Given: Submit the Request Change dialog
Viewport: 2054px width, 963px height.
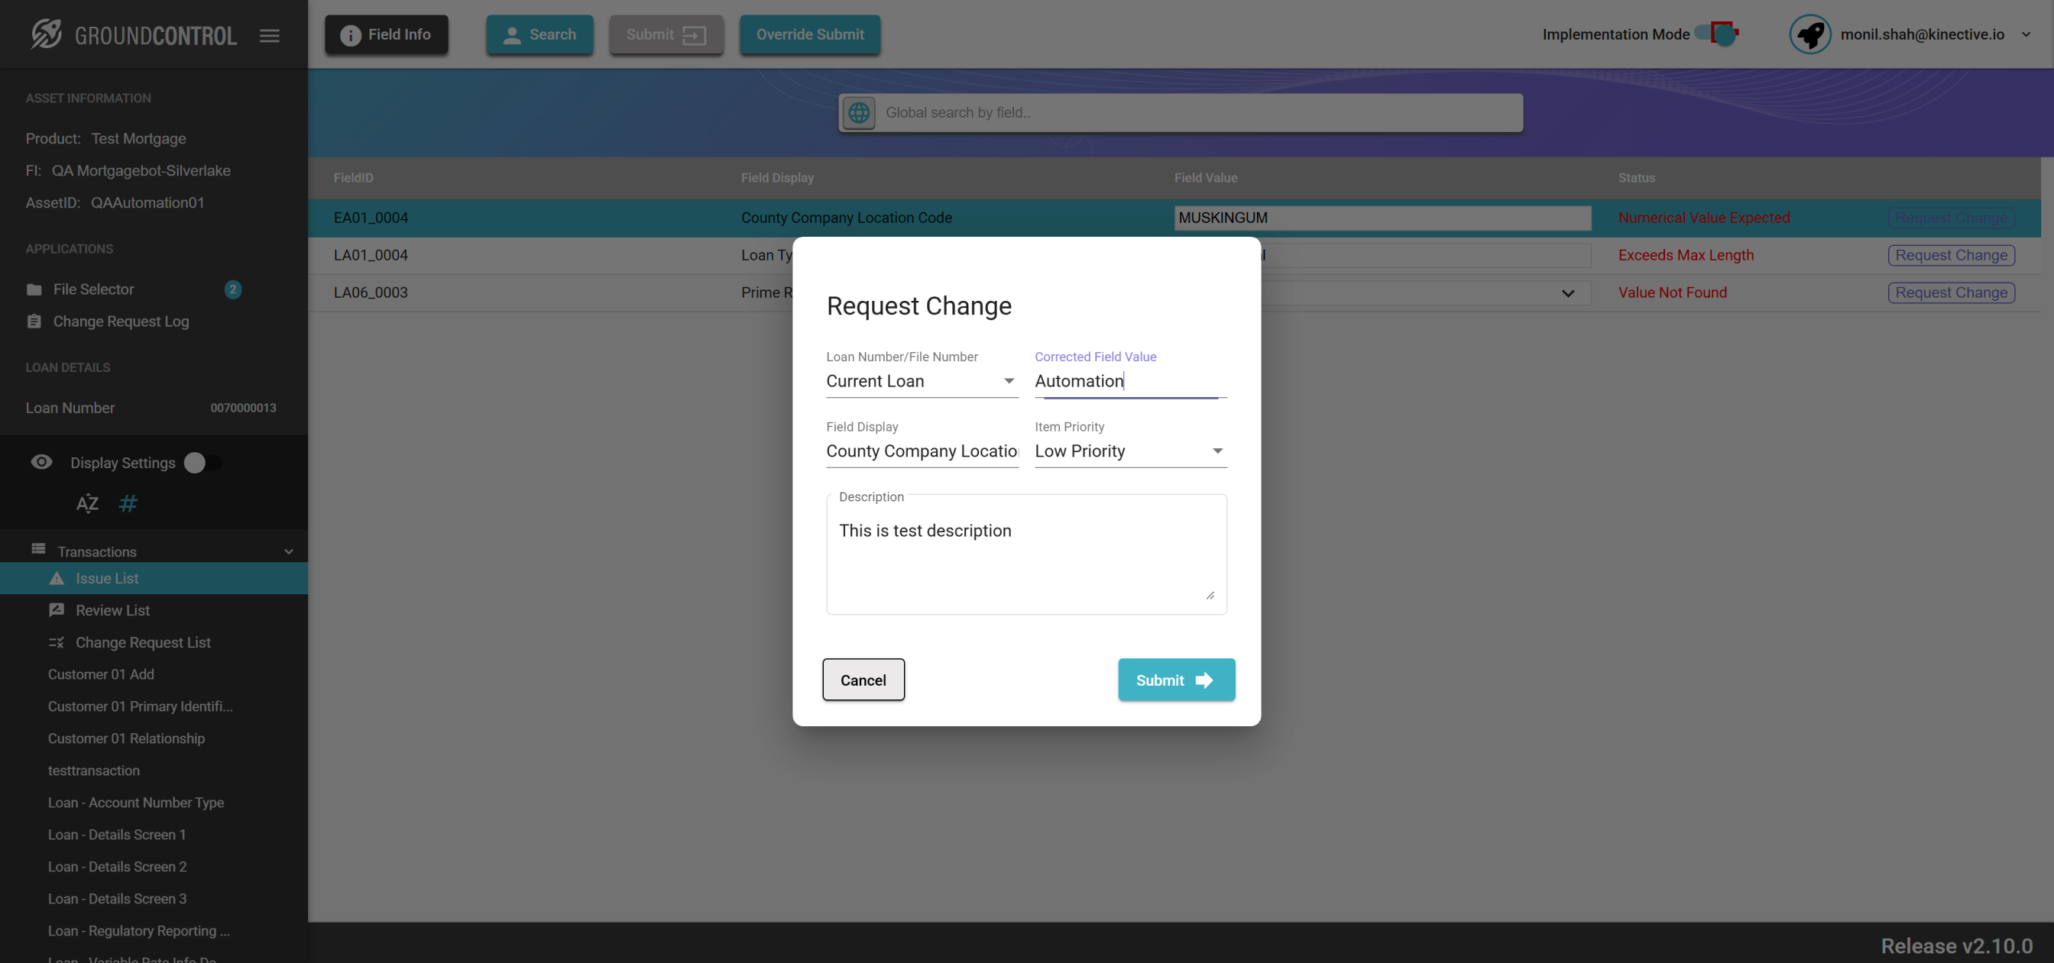Looking at the screenshot, I should point(1175,679).
